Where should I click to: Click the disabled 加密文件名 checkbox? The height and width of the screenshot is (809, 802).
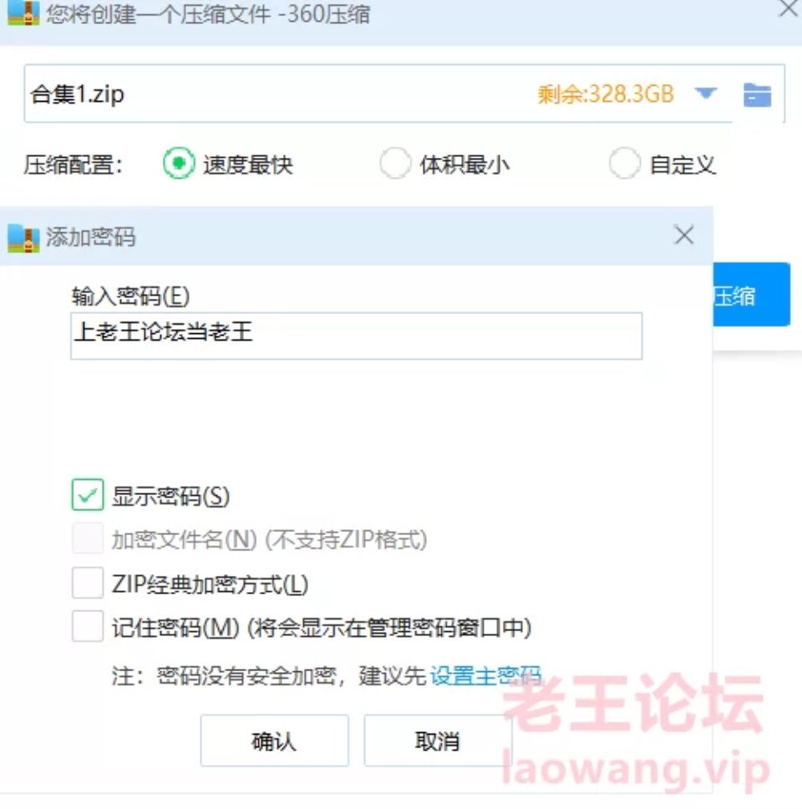click(x=88, y=538)
